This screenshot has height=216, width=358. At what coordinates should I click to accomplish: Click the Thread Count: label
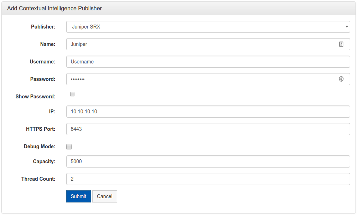coord(38,179)
